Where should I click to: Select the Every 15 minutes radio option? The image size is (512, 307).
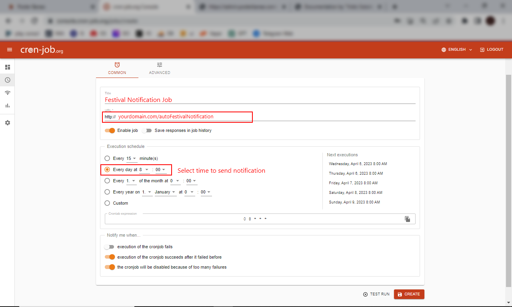pyautogui.click(x=107, y=158)
